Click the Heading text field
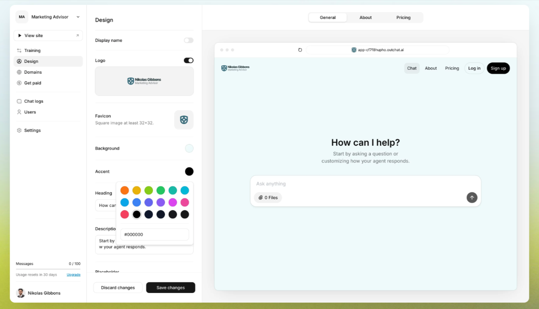The width and height of the screenshot is (539, 309). click(106, 205)
